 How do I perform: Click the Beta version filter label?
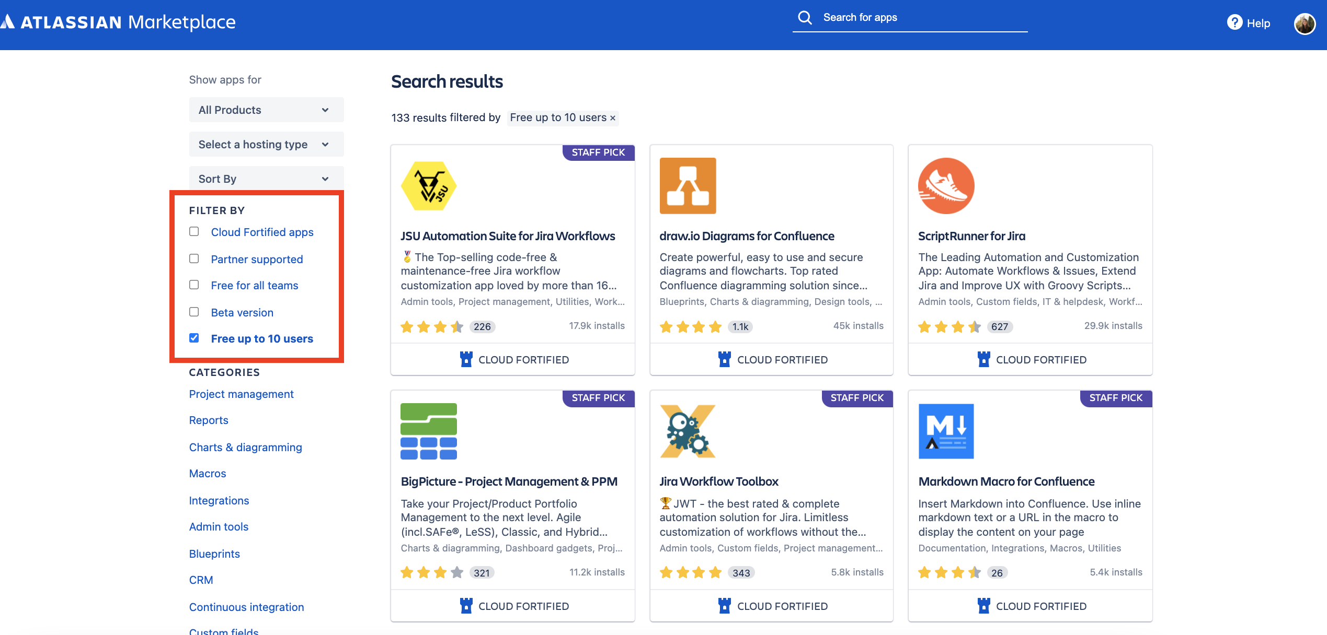[x=242, y=313]
